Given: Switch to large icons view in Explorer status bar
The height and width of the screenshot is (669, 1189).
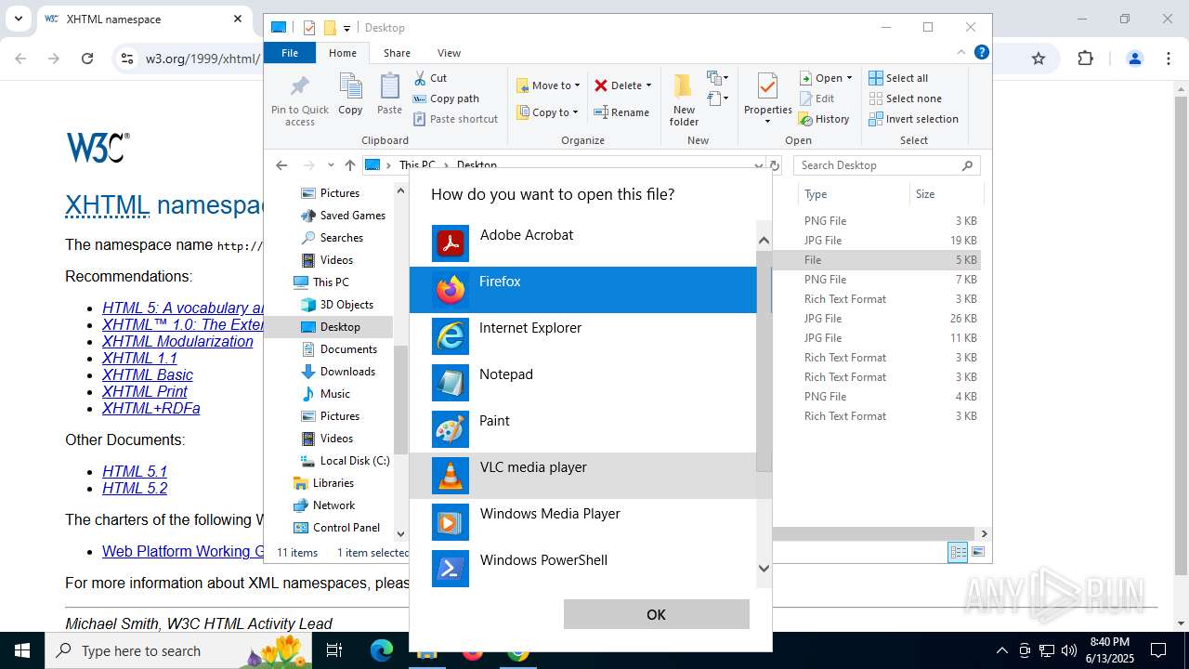Looking at the screenshot, I should tap(977, 552).
